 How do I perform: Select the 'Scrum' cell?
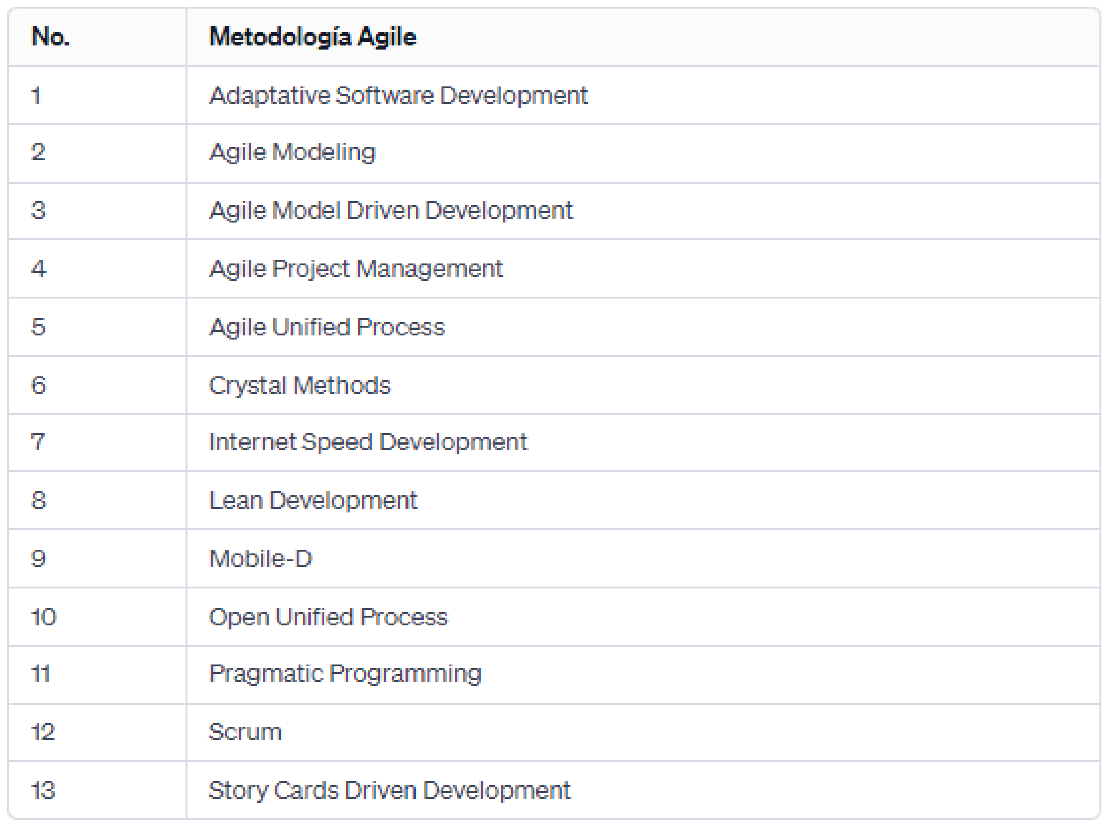(x=245, y=732)
